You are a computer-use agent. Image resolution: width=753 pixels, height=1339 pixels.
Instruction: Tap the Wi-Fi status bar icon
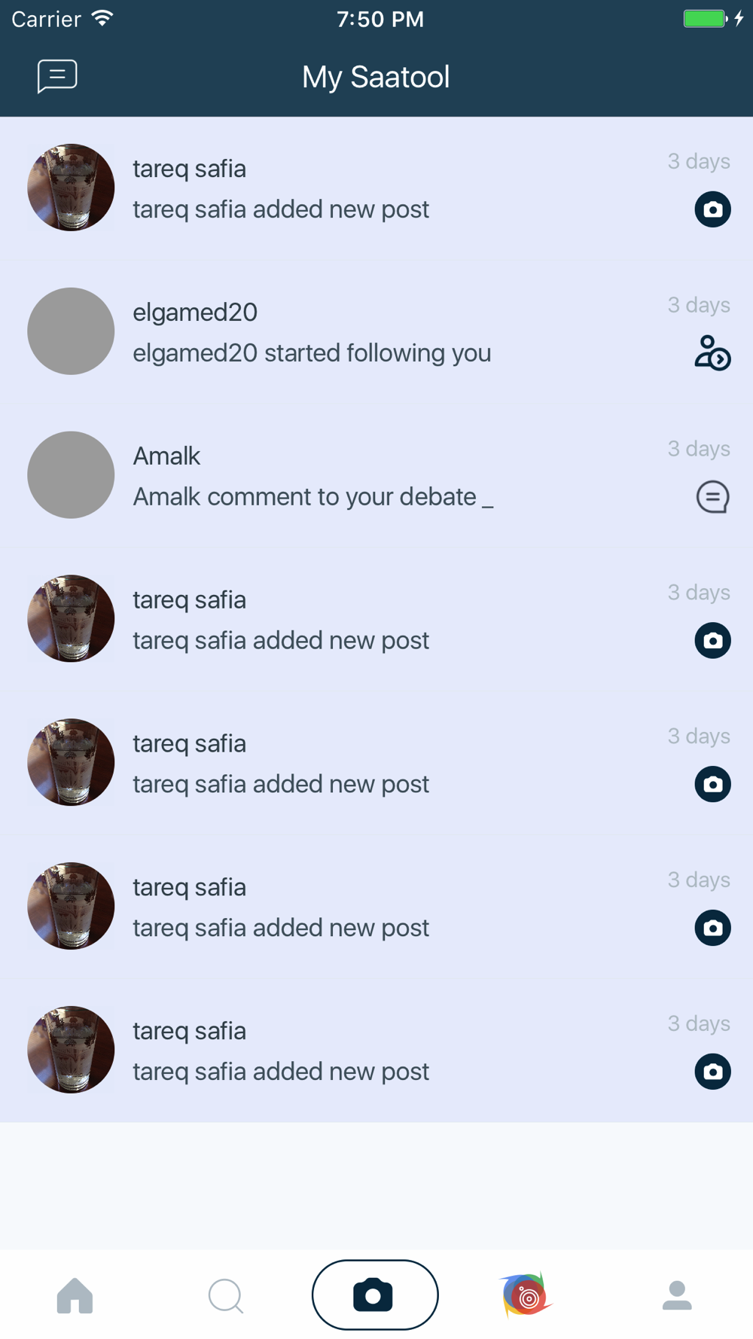(x=102, y=18)
